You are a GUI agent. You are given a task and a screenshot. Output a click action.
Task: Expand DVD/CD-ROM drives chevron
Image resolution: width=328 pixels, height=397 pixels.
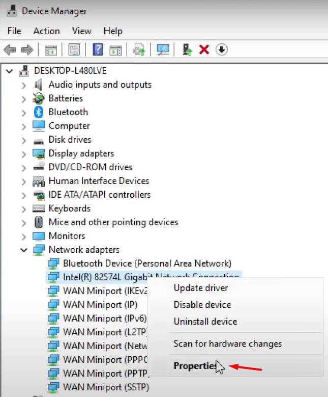coord(24,168)
